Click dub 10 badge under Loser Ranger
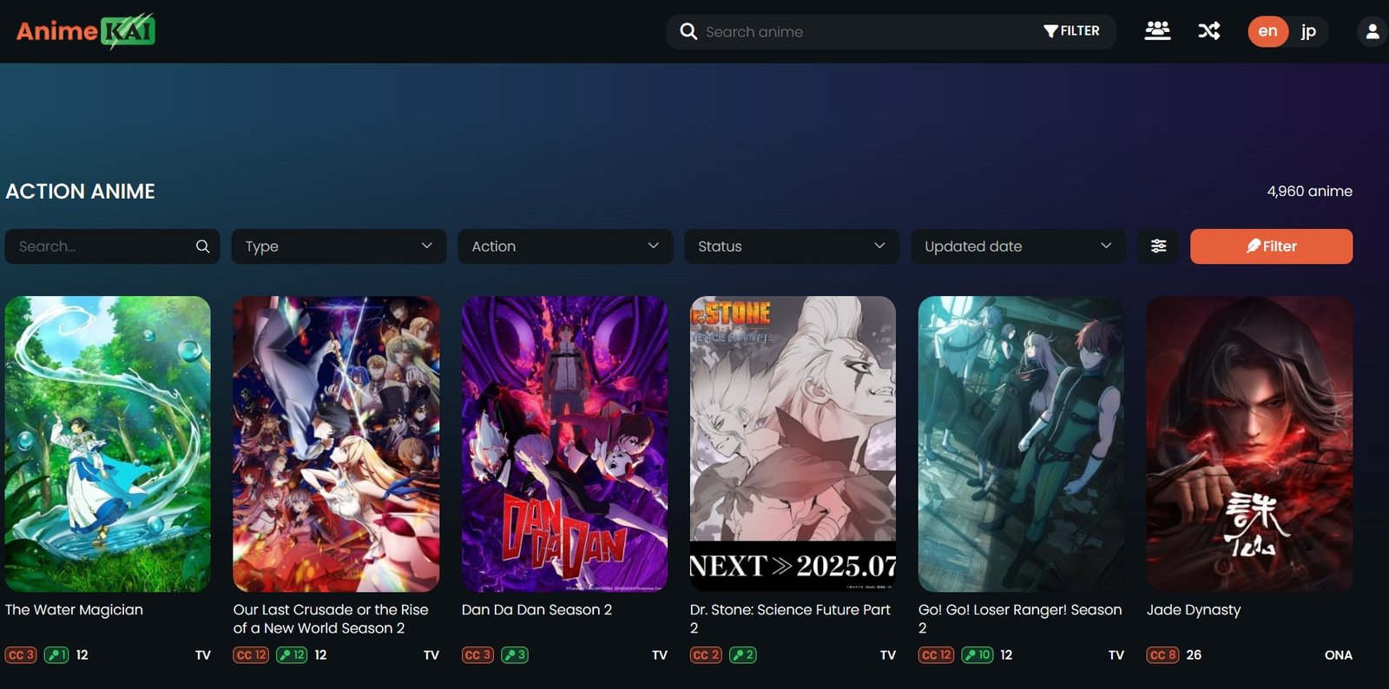1389x689 pixels. pyautogui.click(x=978, y=655)
